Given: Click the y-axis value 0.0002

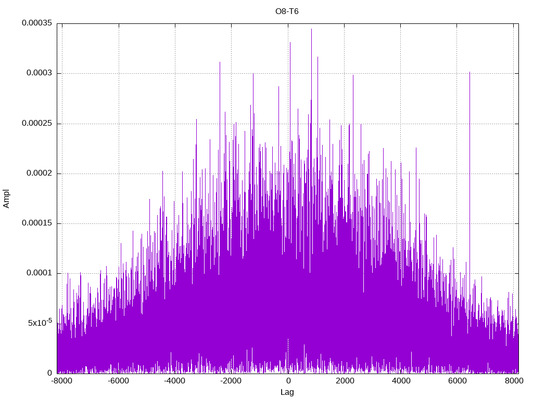Looking at the screenshot, I should click(40, 173).
